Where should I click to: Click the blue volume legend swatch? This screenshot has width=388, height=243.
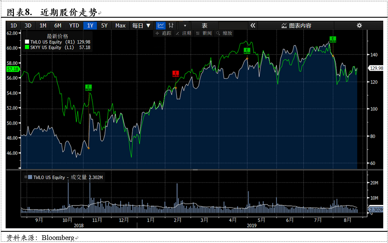(30, 177)
